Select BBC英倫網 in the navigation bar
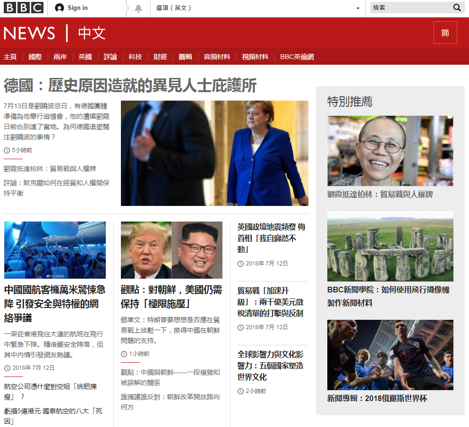 [x=297, y=57]
